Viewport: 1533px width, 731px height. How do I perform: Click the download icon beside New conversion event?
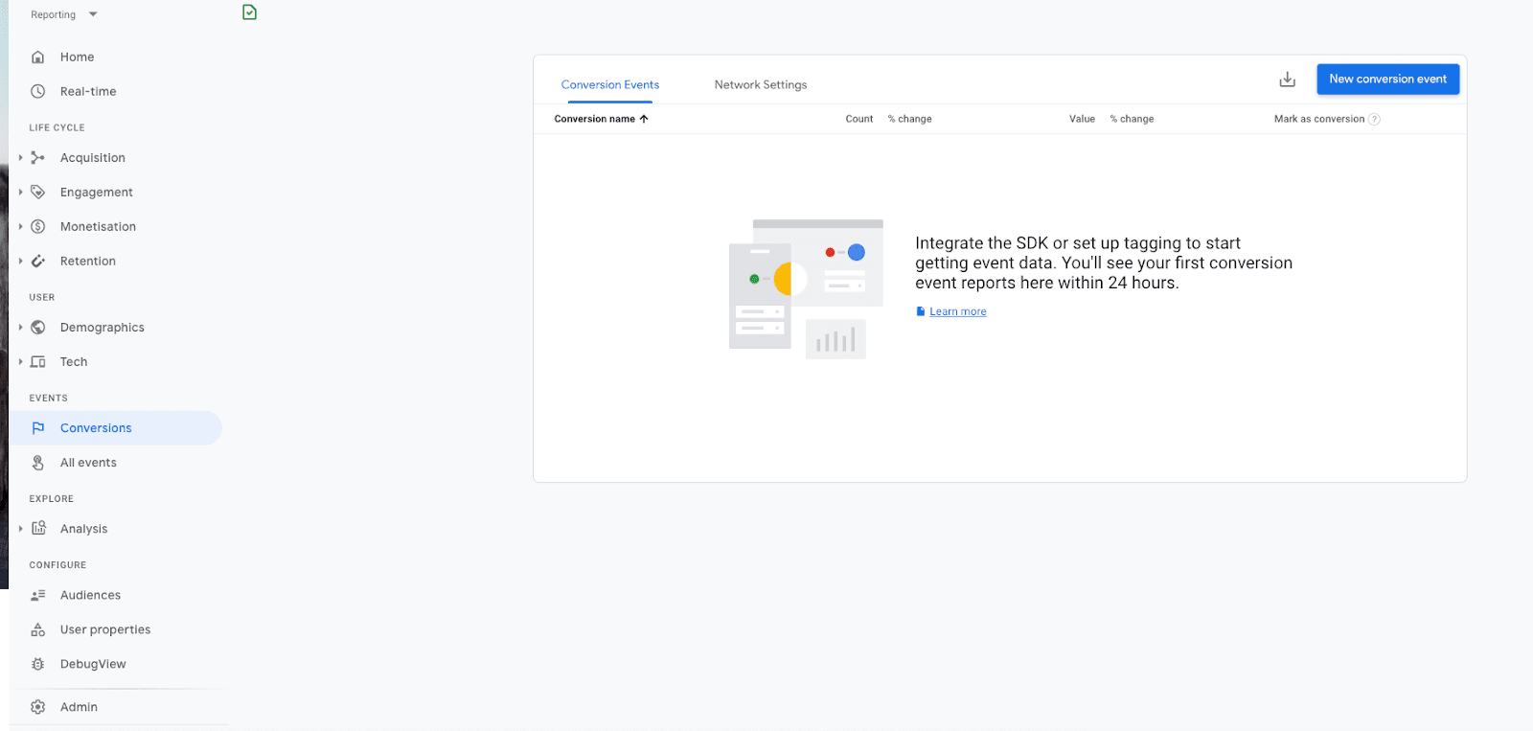[1287, 80]
